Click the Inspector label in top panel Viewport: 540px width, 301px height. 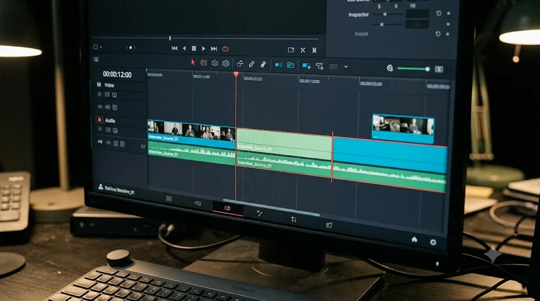point(359,15)
